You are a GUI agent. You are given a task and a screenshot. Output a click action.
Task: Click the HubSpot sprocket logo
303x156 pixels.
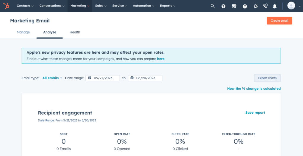(7, 6)
